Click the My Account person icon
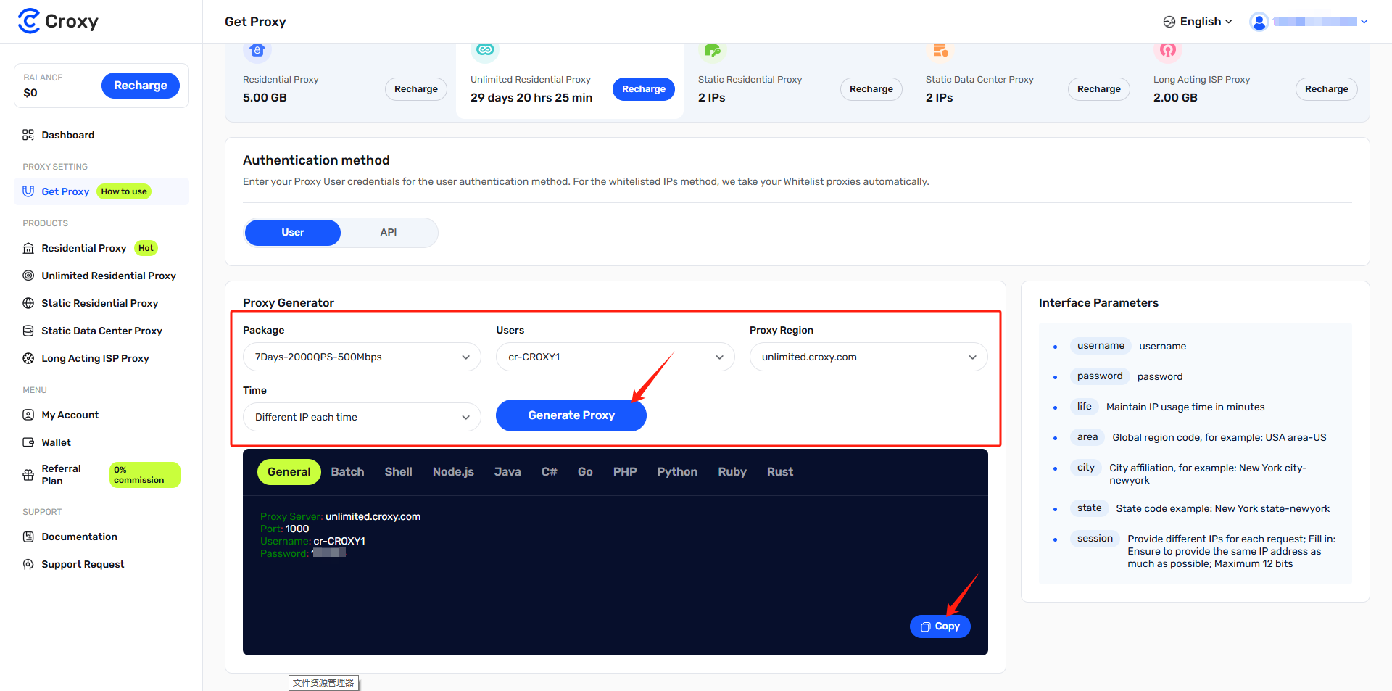 (x=28, y=415)
